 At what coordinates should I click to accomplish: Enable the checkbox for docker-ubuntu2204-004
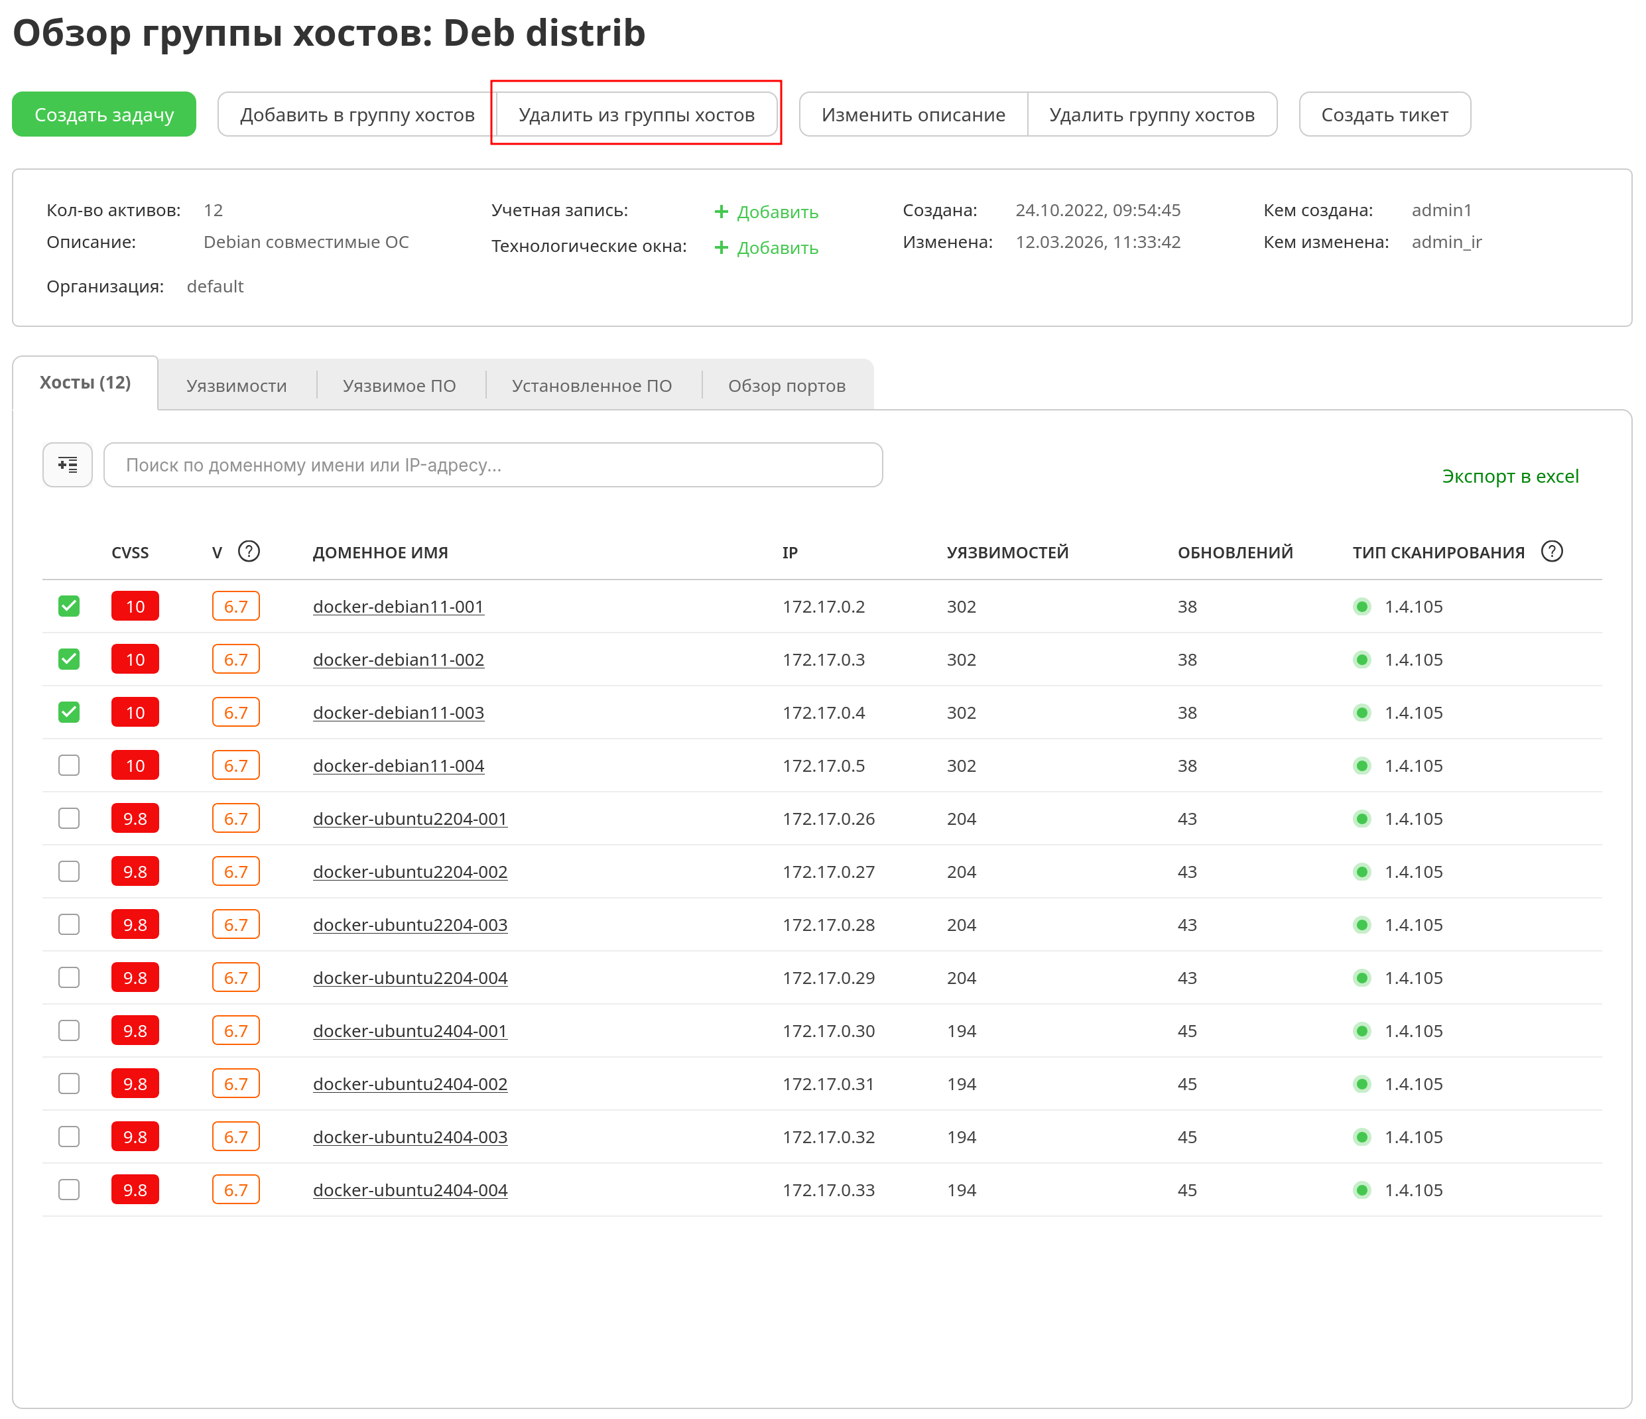pos(69,977)
